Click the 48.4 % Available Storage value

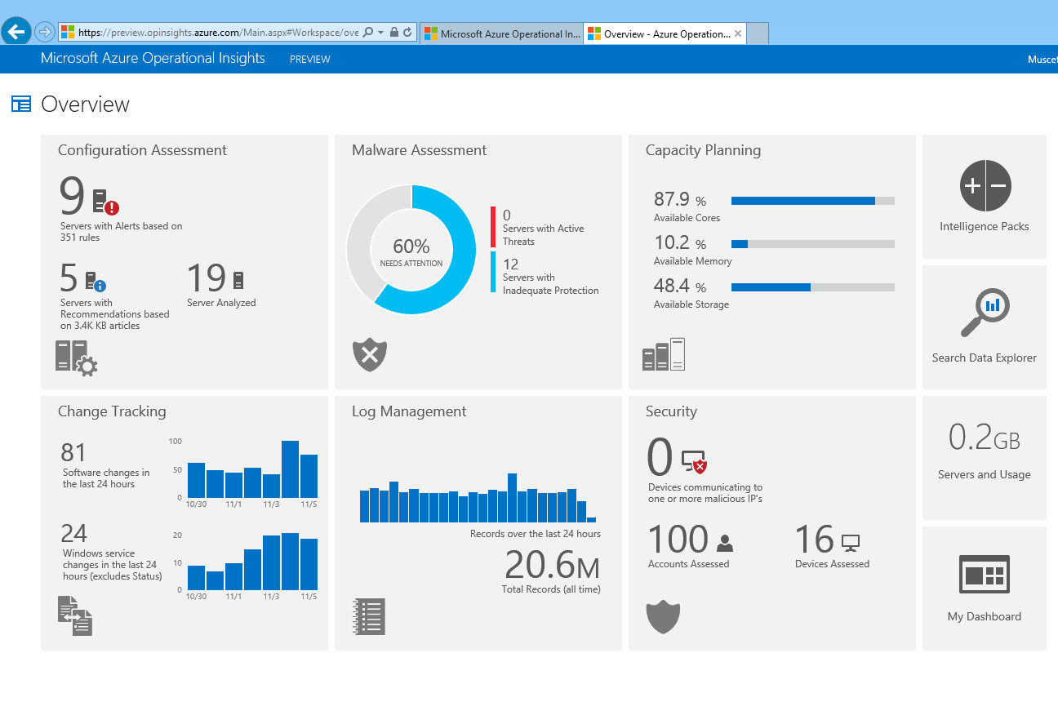(x=680, y=286)
